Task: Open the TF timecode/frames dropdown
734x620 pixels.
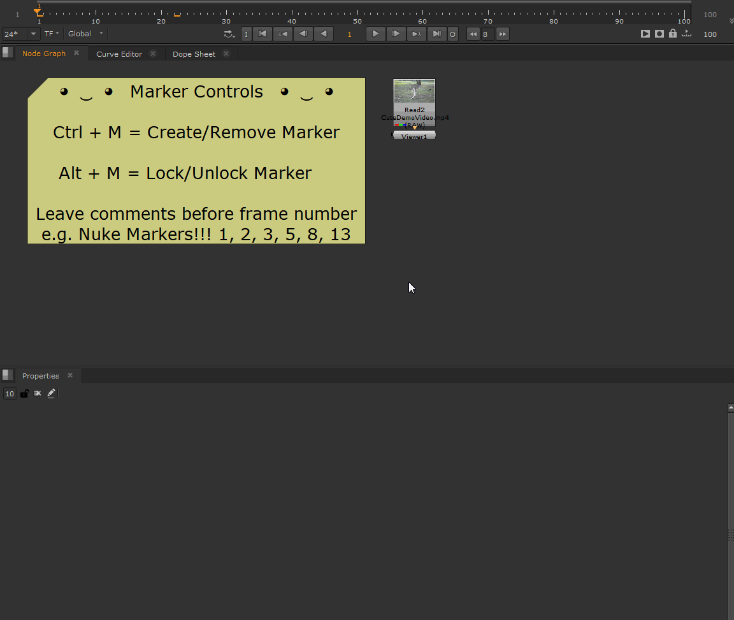Action: coord(52,34)
